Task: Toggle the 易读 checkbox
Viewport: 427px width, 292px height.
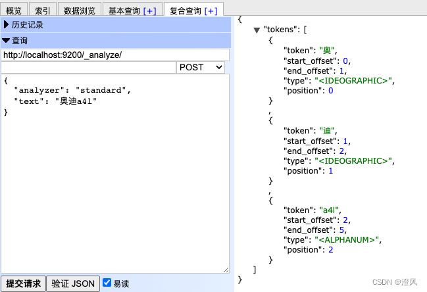Action: click(x=107, y=283)
